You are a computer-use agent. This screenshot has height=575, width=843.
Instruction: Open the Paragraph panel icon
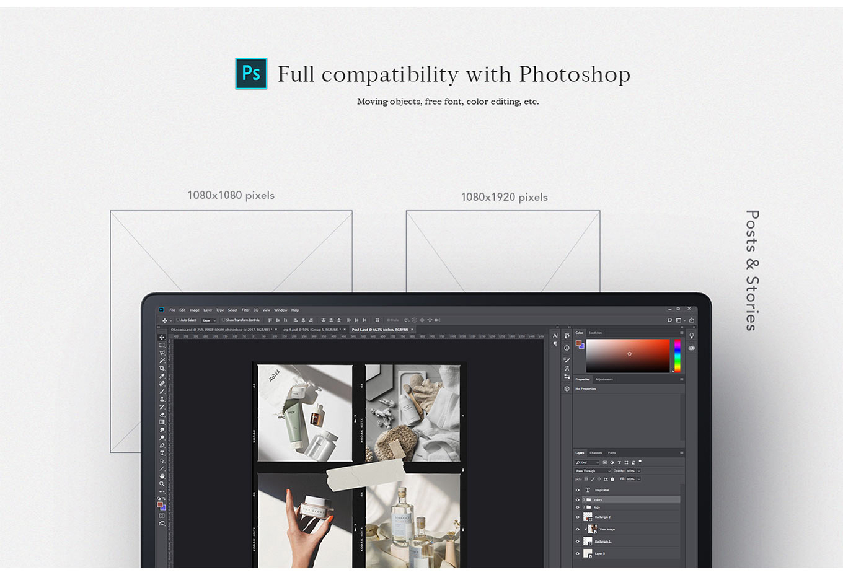pyautogui.click(x=555, y=344)
